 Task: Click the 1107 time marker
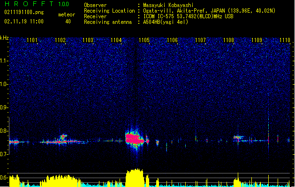tap(200, 40)
